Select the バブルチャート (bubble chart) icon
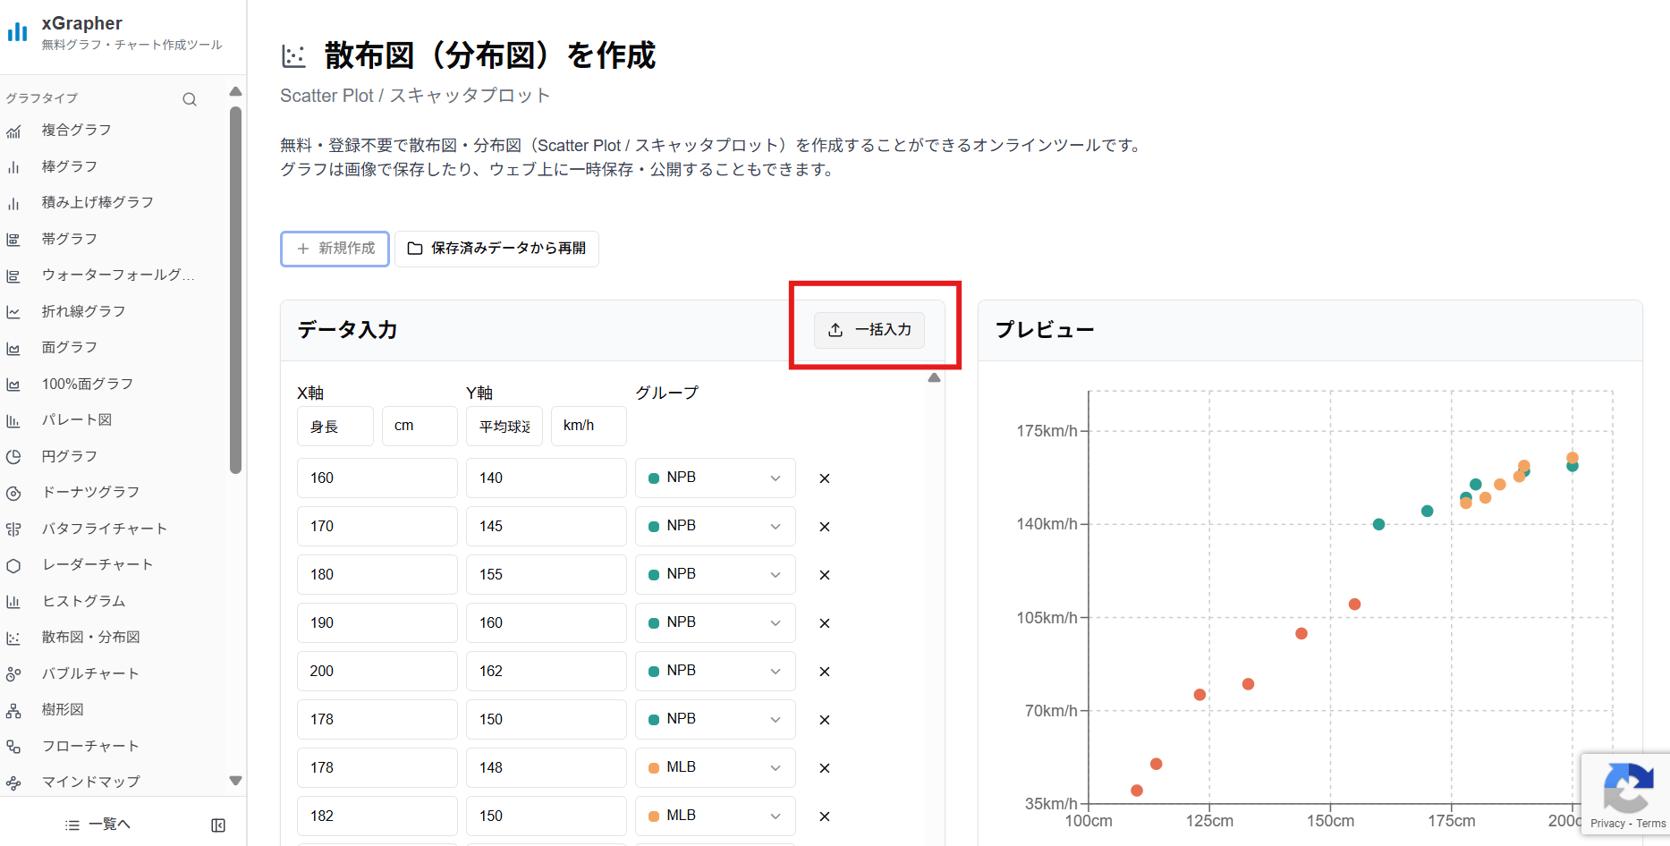 point(14,673)
